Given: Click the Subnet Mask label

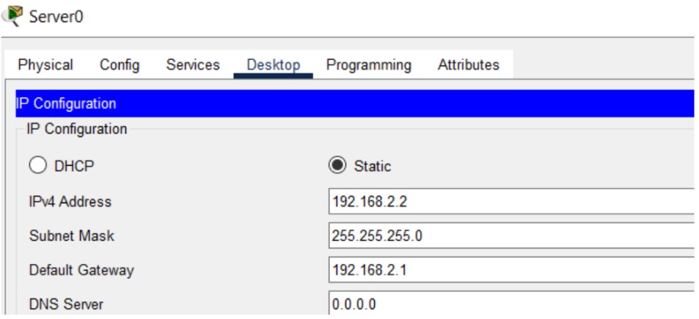Looking at the screenshot, I should [71, 235].
